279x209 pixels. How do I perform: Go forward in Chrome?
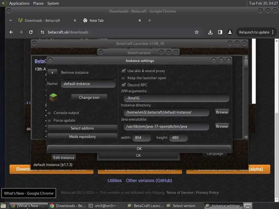[x=21, y=32]
